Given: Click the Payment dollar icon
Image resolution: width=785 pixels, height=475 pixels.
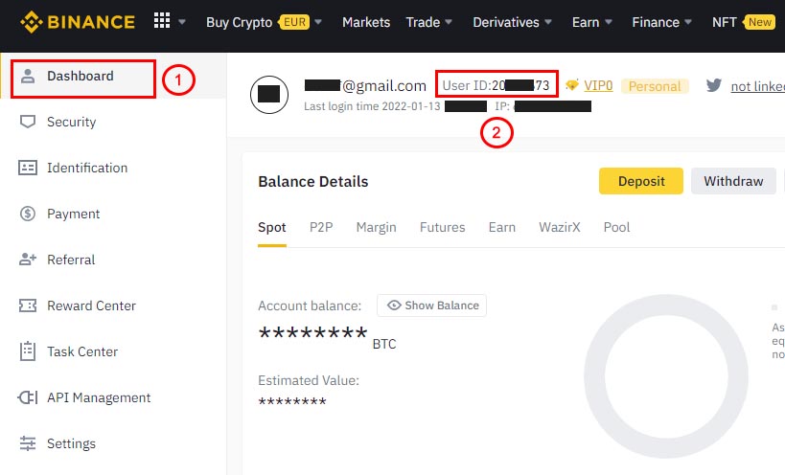Looking at the screenshot, I should 28,214.
